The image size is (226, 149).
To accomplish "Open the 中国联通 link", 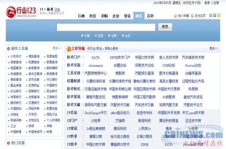I will tap(16, 132).
